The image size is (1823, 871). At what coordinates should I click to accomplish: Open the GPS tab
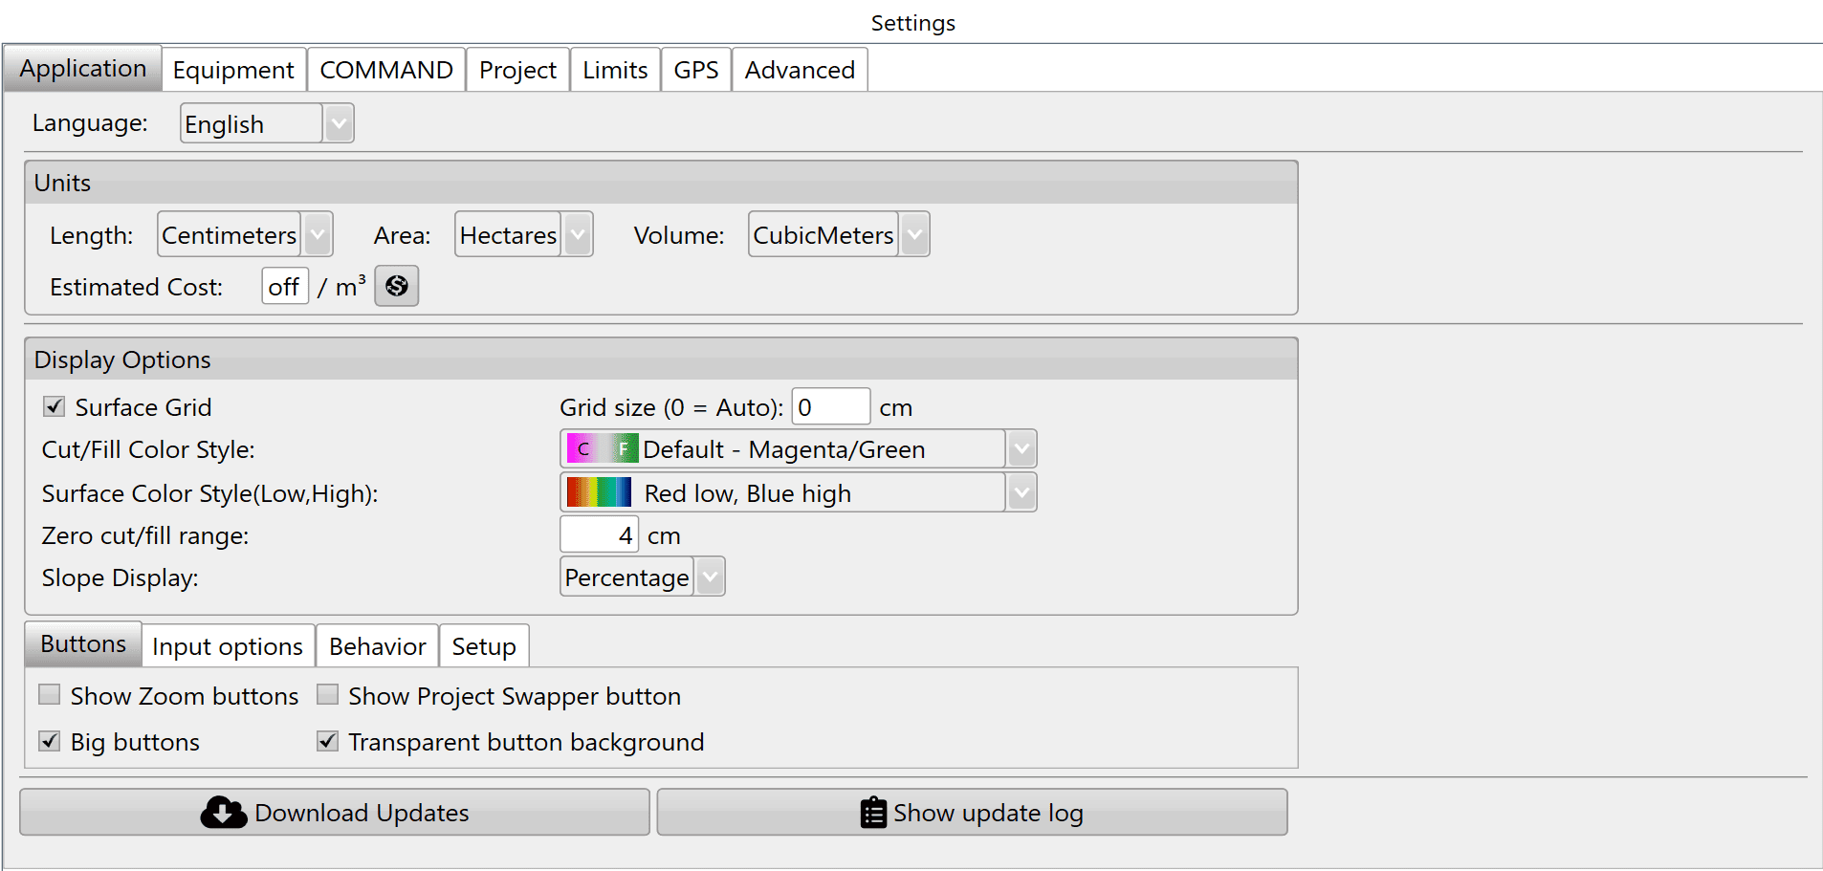pyautogui.click(x=696, y=70)
